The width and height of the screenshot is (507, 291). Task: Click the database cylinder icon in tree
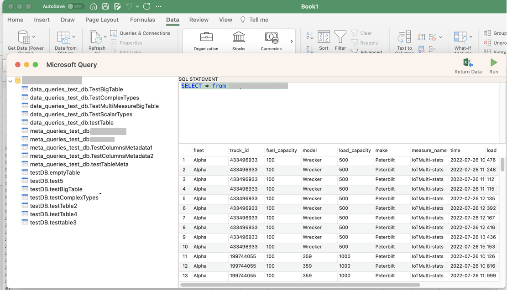pyautogui.click(x=18, y=81)
